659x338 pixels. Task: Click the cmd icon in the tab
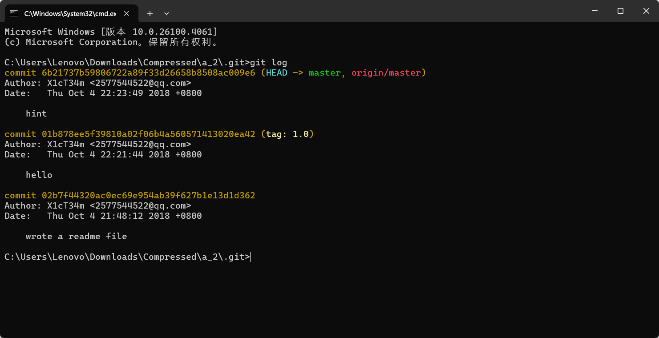tap(14, 13)
